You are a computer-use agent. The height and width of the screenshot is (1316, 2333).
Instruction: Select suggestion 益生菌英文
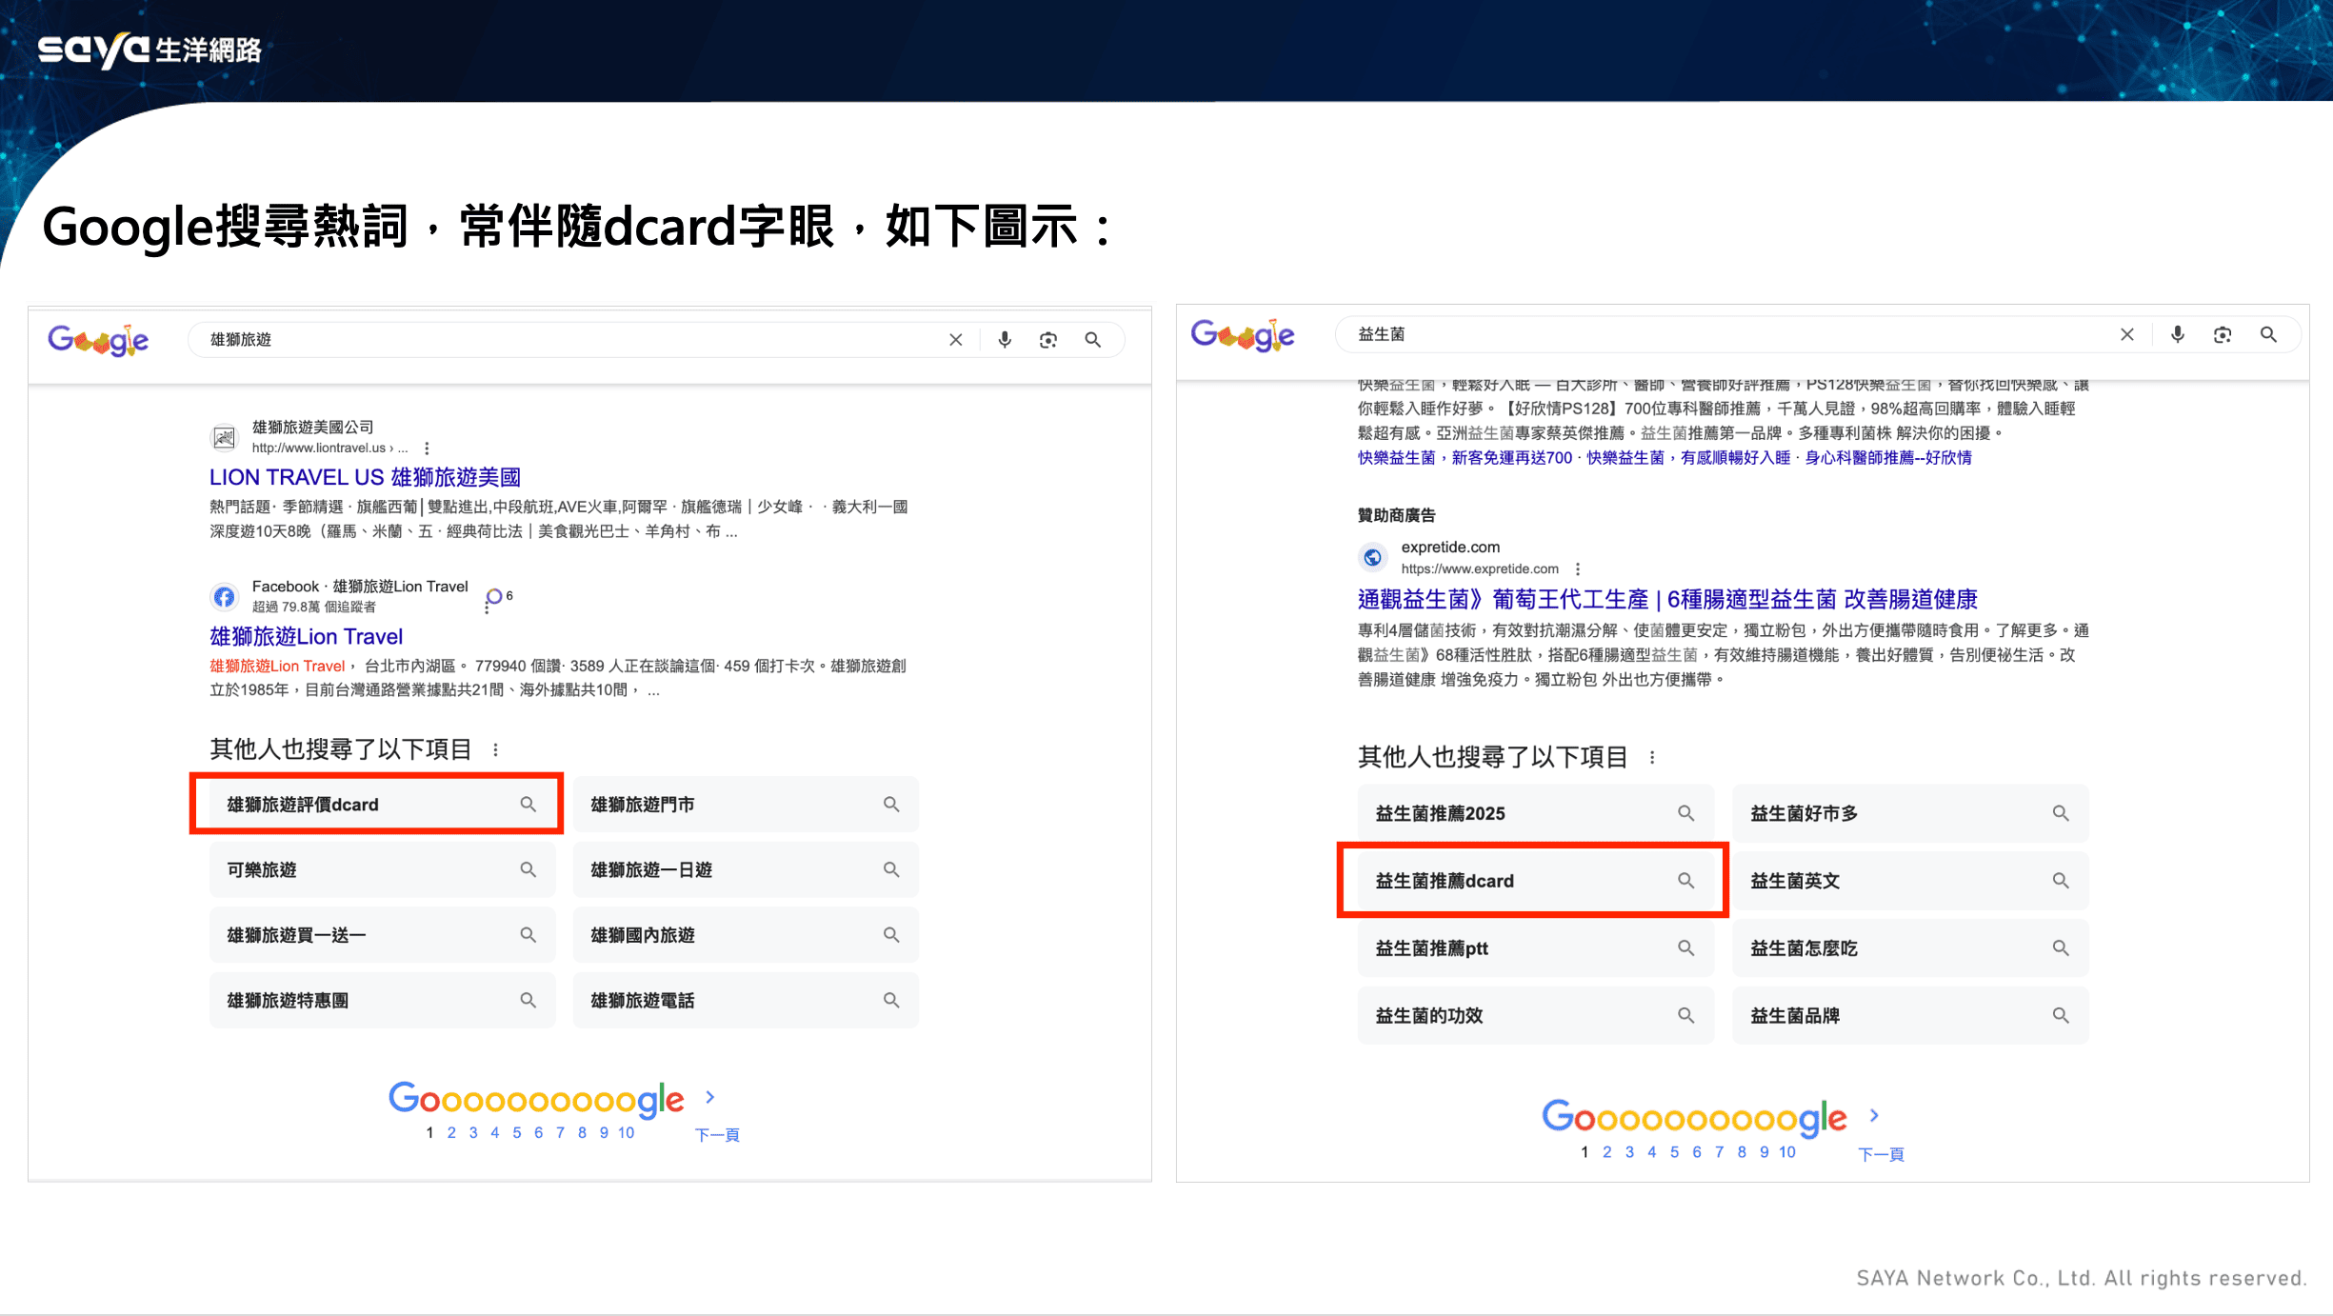pyautogui.click(x=1910, y=881)
